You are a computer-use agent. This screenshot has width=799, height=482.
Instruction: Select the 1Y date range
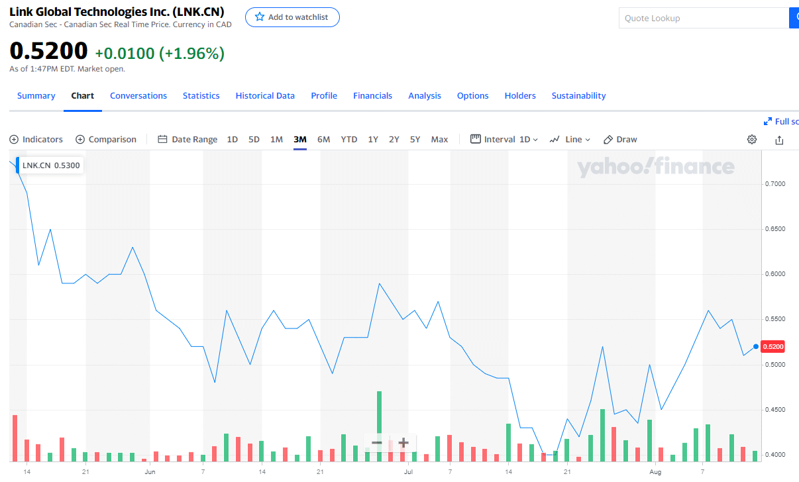(373, 139)
